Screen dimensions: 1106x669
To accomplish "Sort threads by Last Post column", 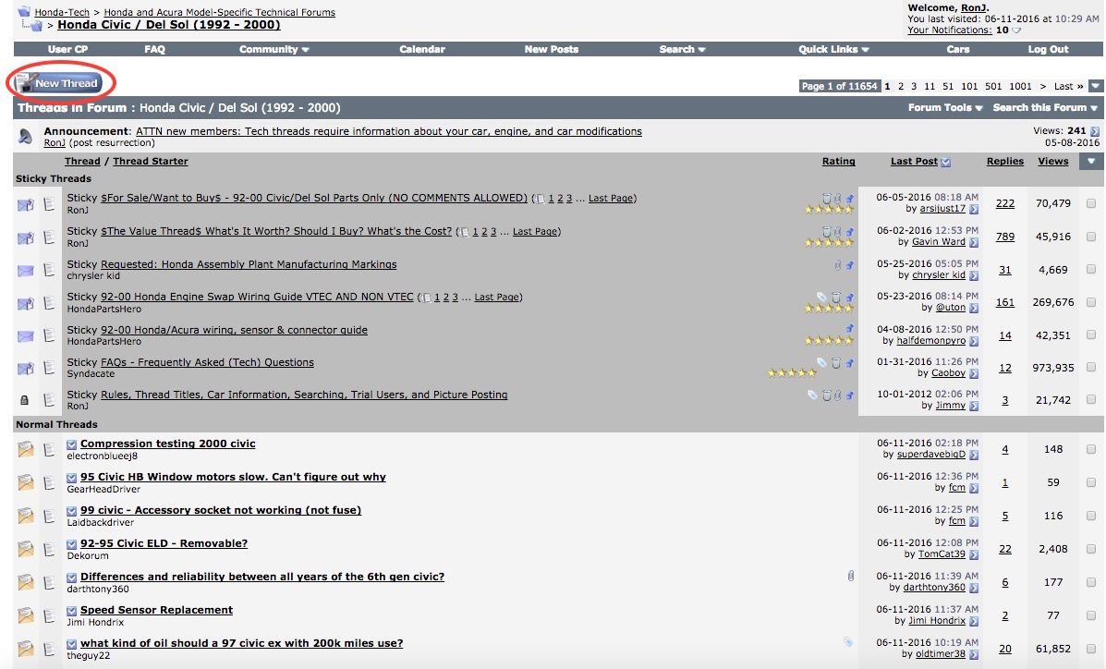I will click(914, 161).
